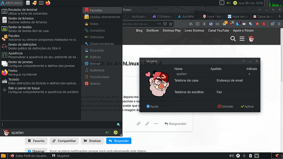Click the search magnifier icon in menu
The height and width of the screenshot is (159, 283).
pyautogui.click(x=119, y=124)
